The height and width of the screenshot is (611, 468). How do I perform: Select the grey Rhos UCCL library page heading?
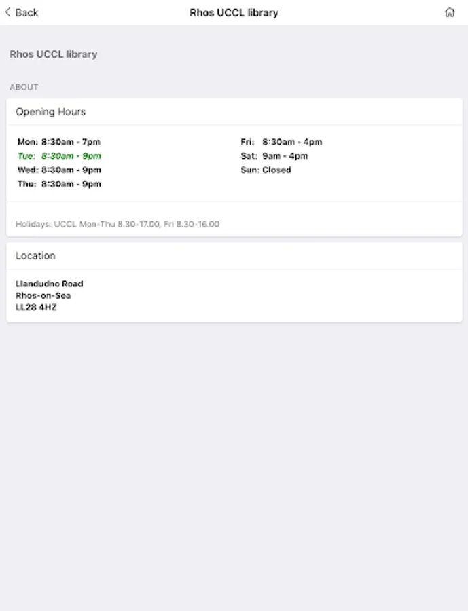(x=53, y=54)
